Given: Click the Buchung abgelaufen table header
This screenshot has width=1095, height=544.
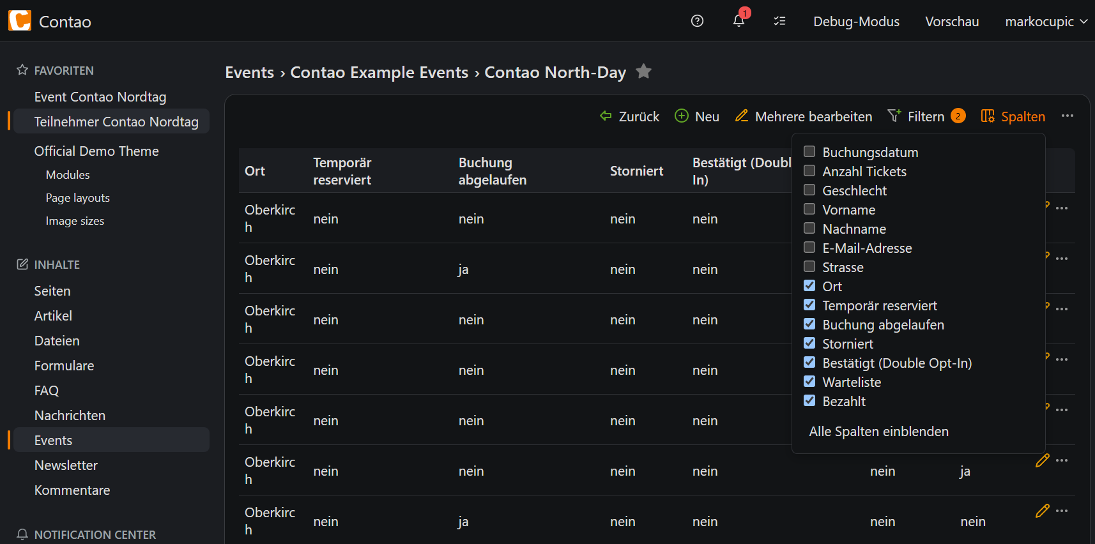Looking at the screenshot, I should (x=493, y=171).
